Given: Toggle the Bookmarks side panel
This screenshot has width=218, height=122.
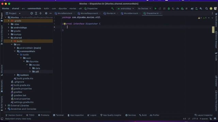Looking at the screenshot, I should pyautogui.click(x=2, y=86).
